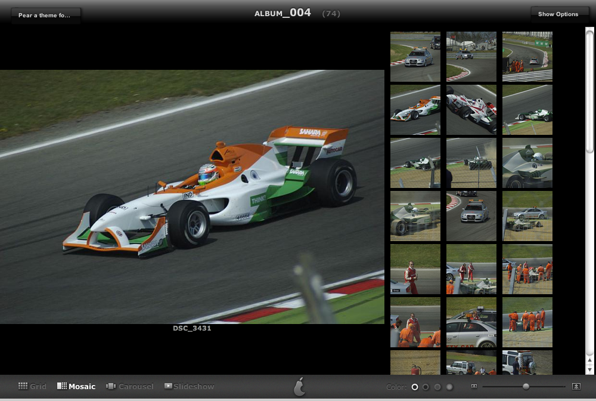
Task: Click the DSC_3431 photo caption
Action: pyautogui.click(x=192, y=328)
